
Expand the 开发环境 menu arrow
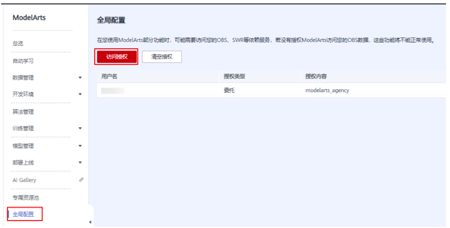(x=80, y=94)
